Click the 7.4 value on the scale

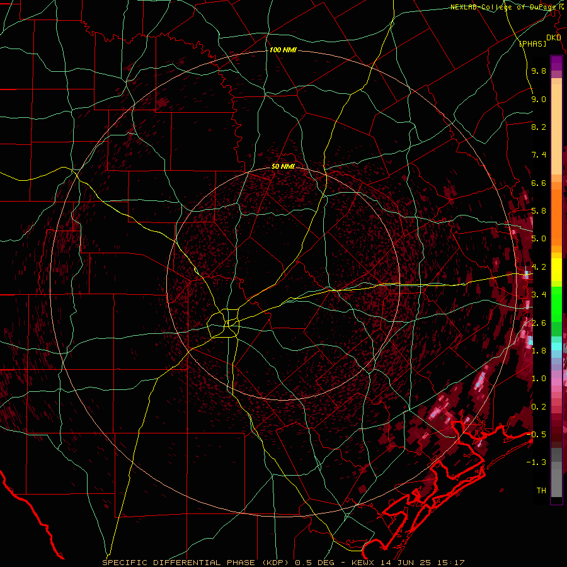coord(539,155)
